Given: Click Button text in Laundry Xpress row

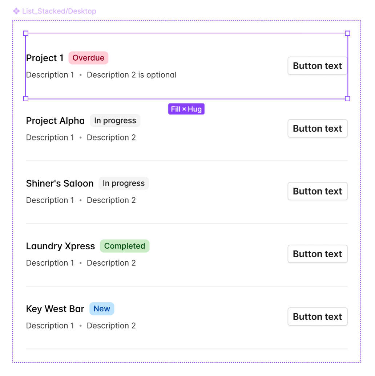Looking at the screenshot, I should 317,254.
